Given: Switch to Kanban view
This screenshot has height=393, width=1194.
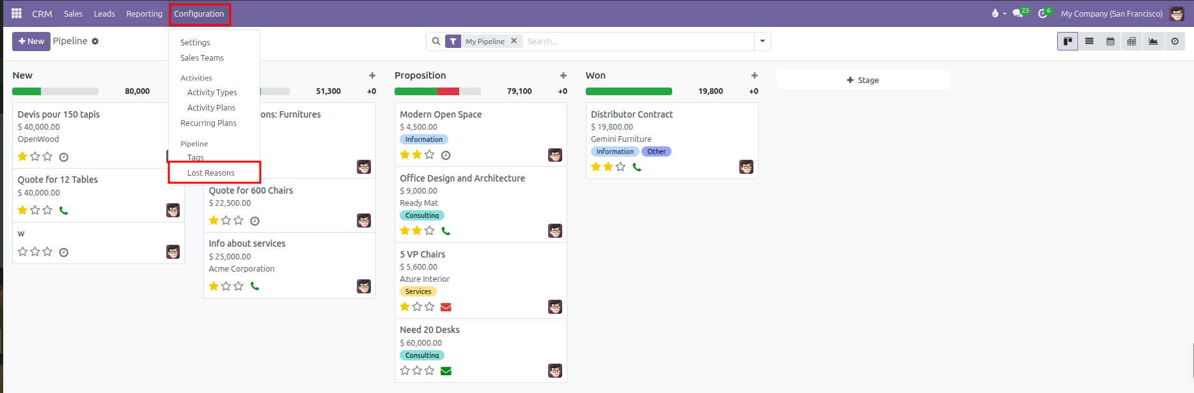Looking at the screenshot, I should [1067, 41].
